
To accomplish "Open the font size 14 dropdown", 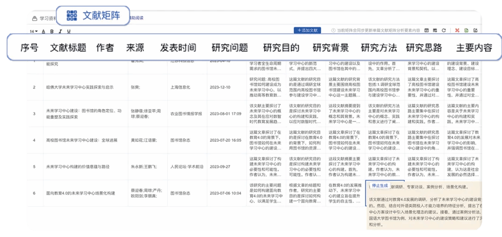I will click(x=34, y=32).
